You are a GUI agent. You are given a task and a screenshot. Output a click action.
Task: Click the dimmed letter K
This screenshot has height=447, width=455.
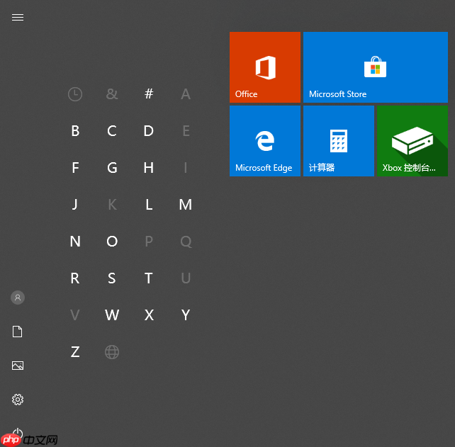coord(112,205)
